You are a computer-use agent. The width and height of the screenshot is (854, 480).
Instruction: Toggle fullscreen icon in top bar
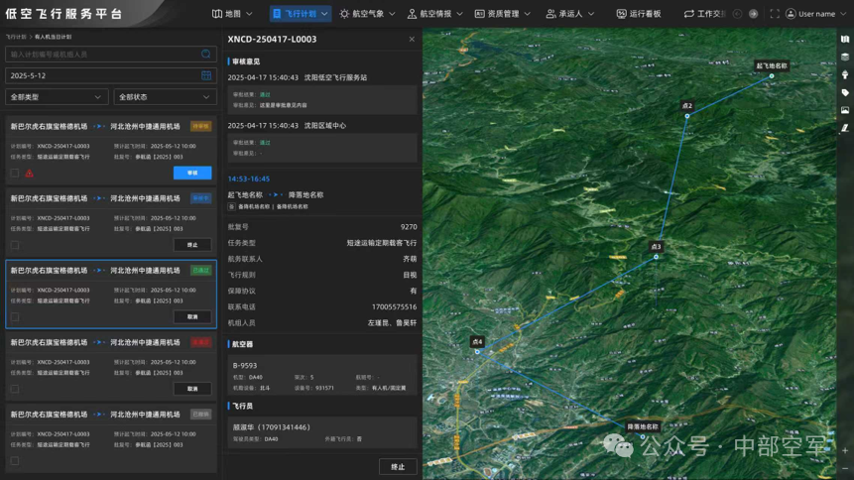tap(775, 14)
